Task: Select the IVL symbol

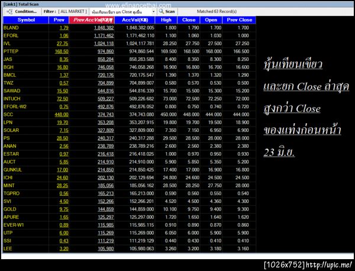Action: pyautogui.click(x=7, y=43)
